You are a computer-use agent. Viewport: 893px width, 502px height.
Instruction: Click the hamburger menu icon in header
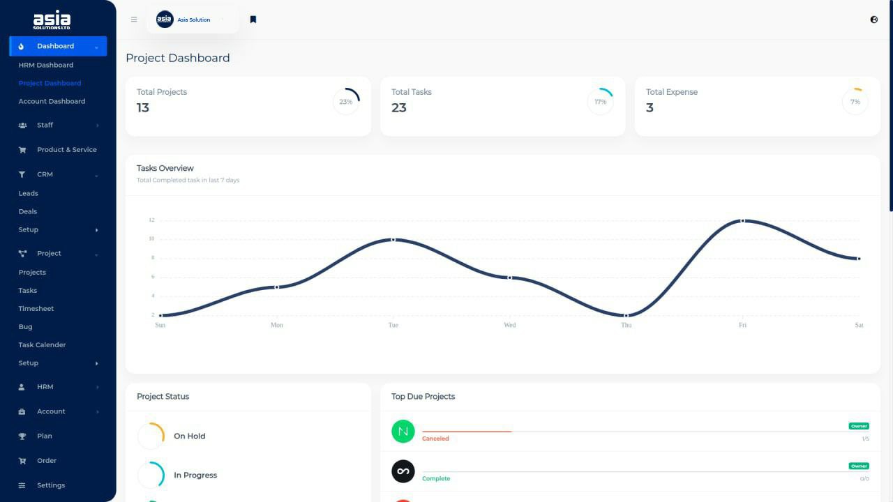[134, 20]
